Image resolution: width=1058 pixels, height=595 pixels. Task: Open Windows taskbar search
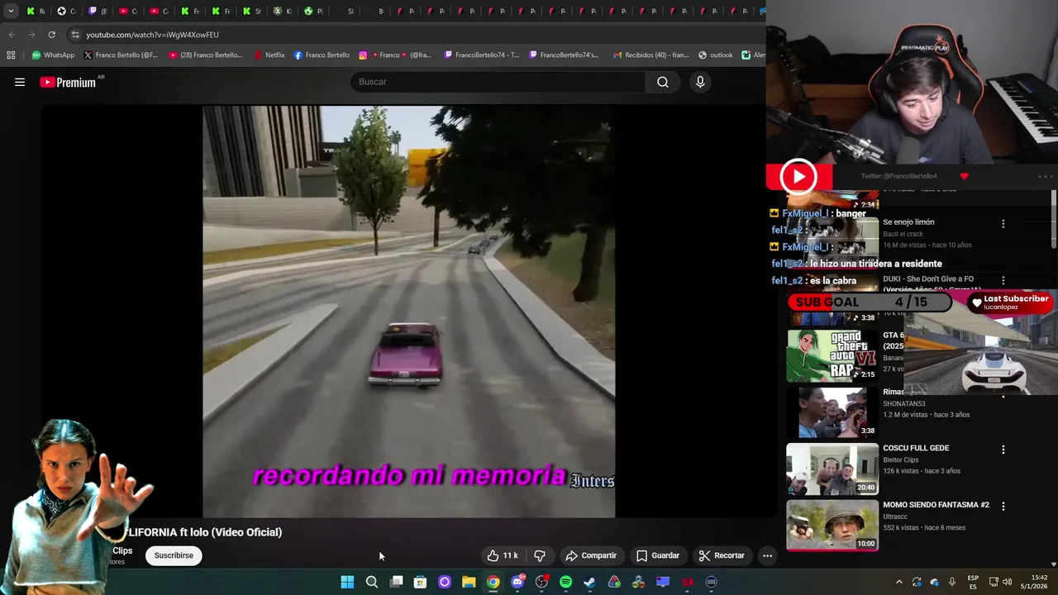pyautogui.click(x=372, y=582)
